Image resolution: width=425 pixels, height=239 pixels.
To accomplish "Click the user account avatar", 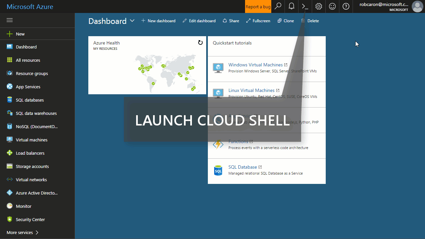I will (x=417, y=6).
